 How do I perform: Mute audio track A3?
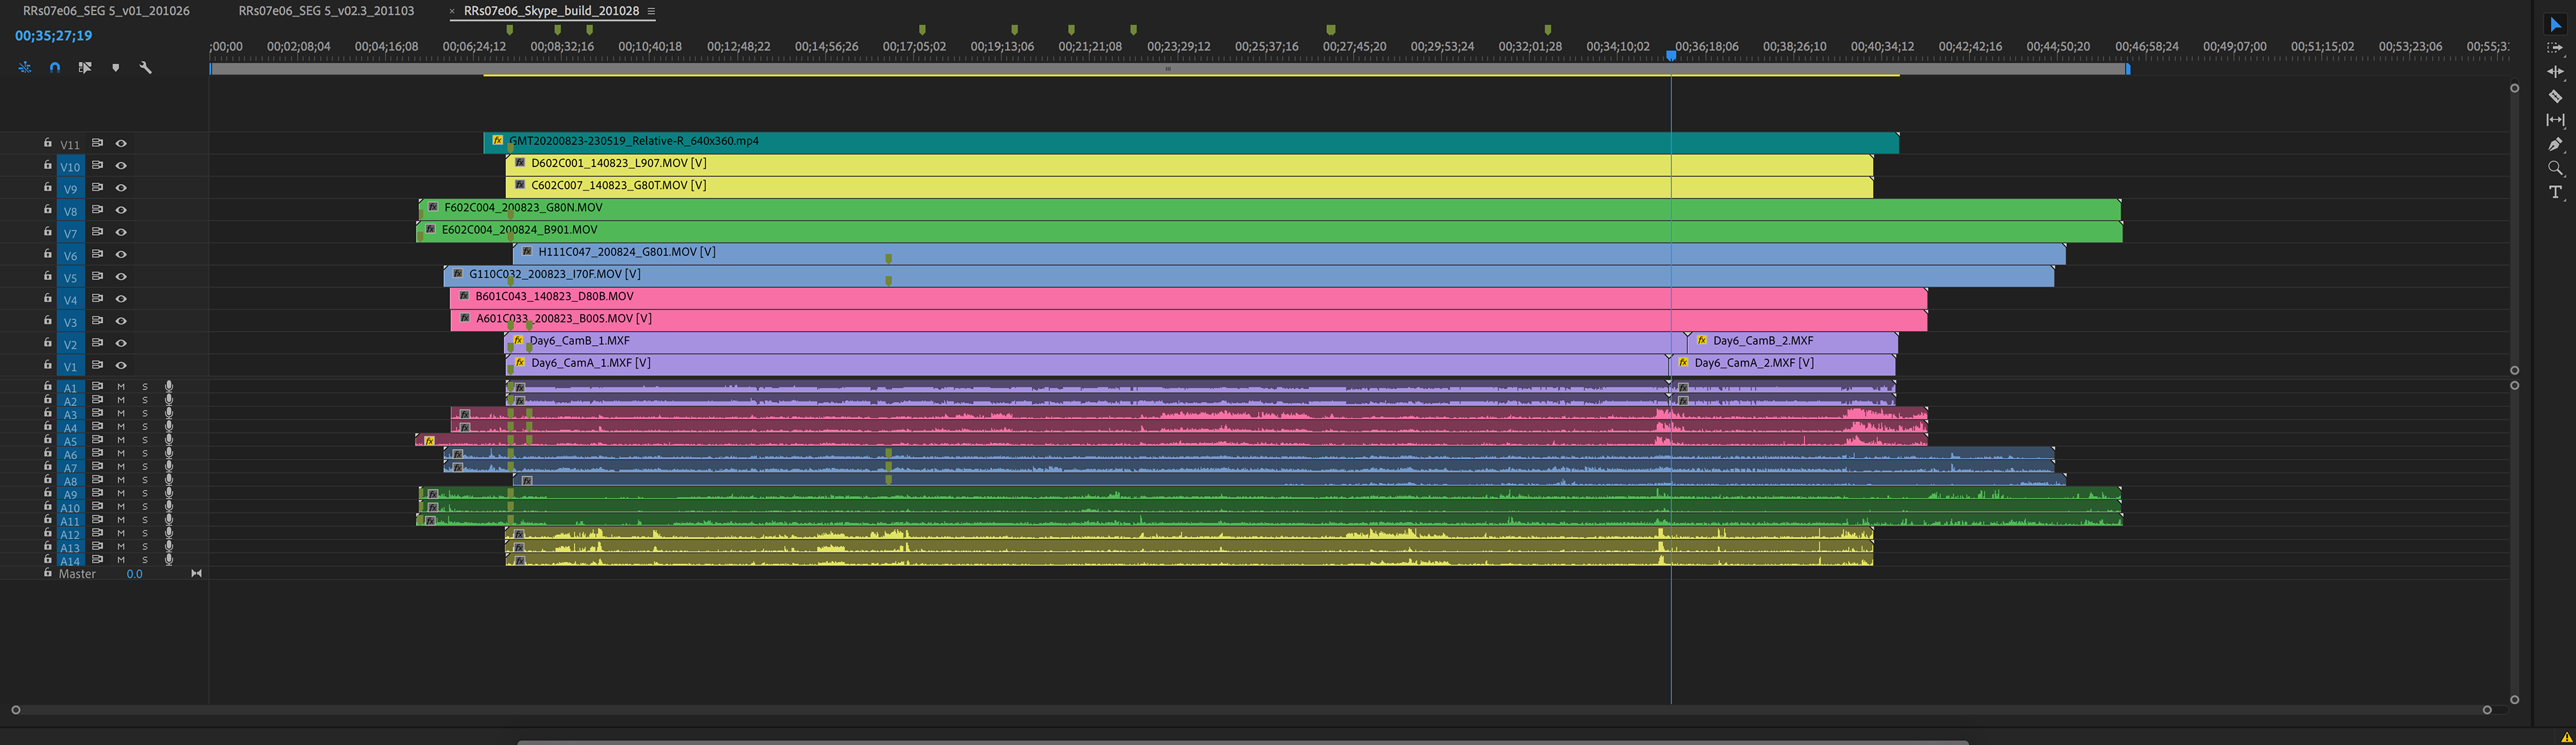121,413
